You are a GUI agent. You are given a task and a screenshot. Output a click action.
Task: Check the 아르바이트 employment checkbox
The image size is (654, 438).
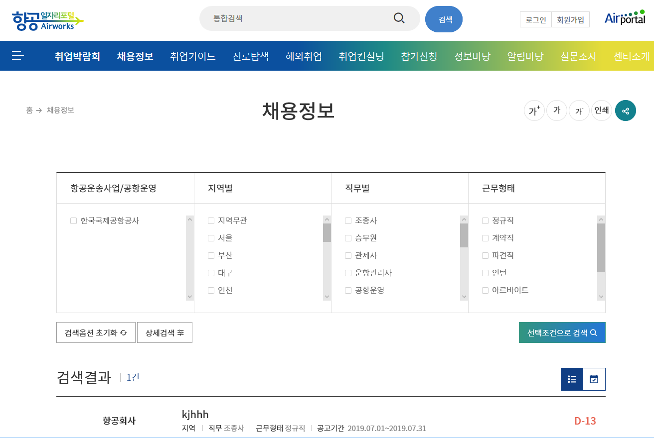(485, 290)
